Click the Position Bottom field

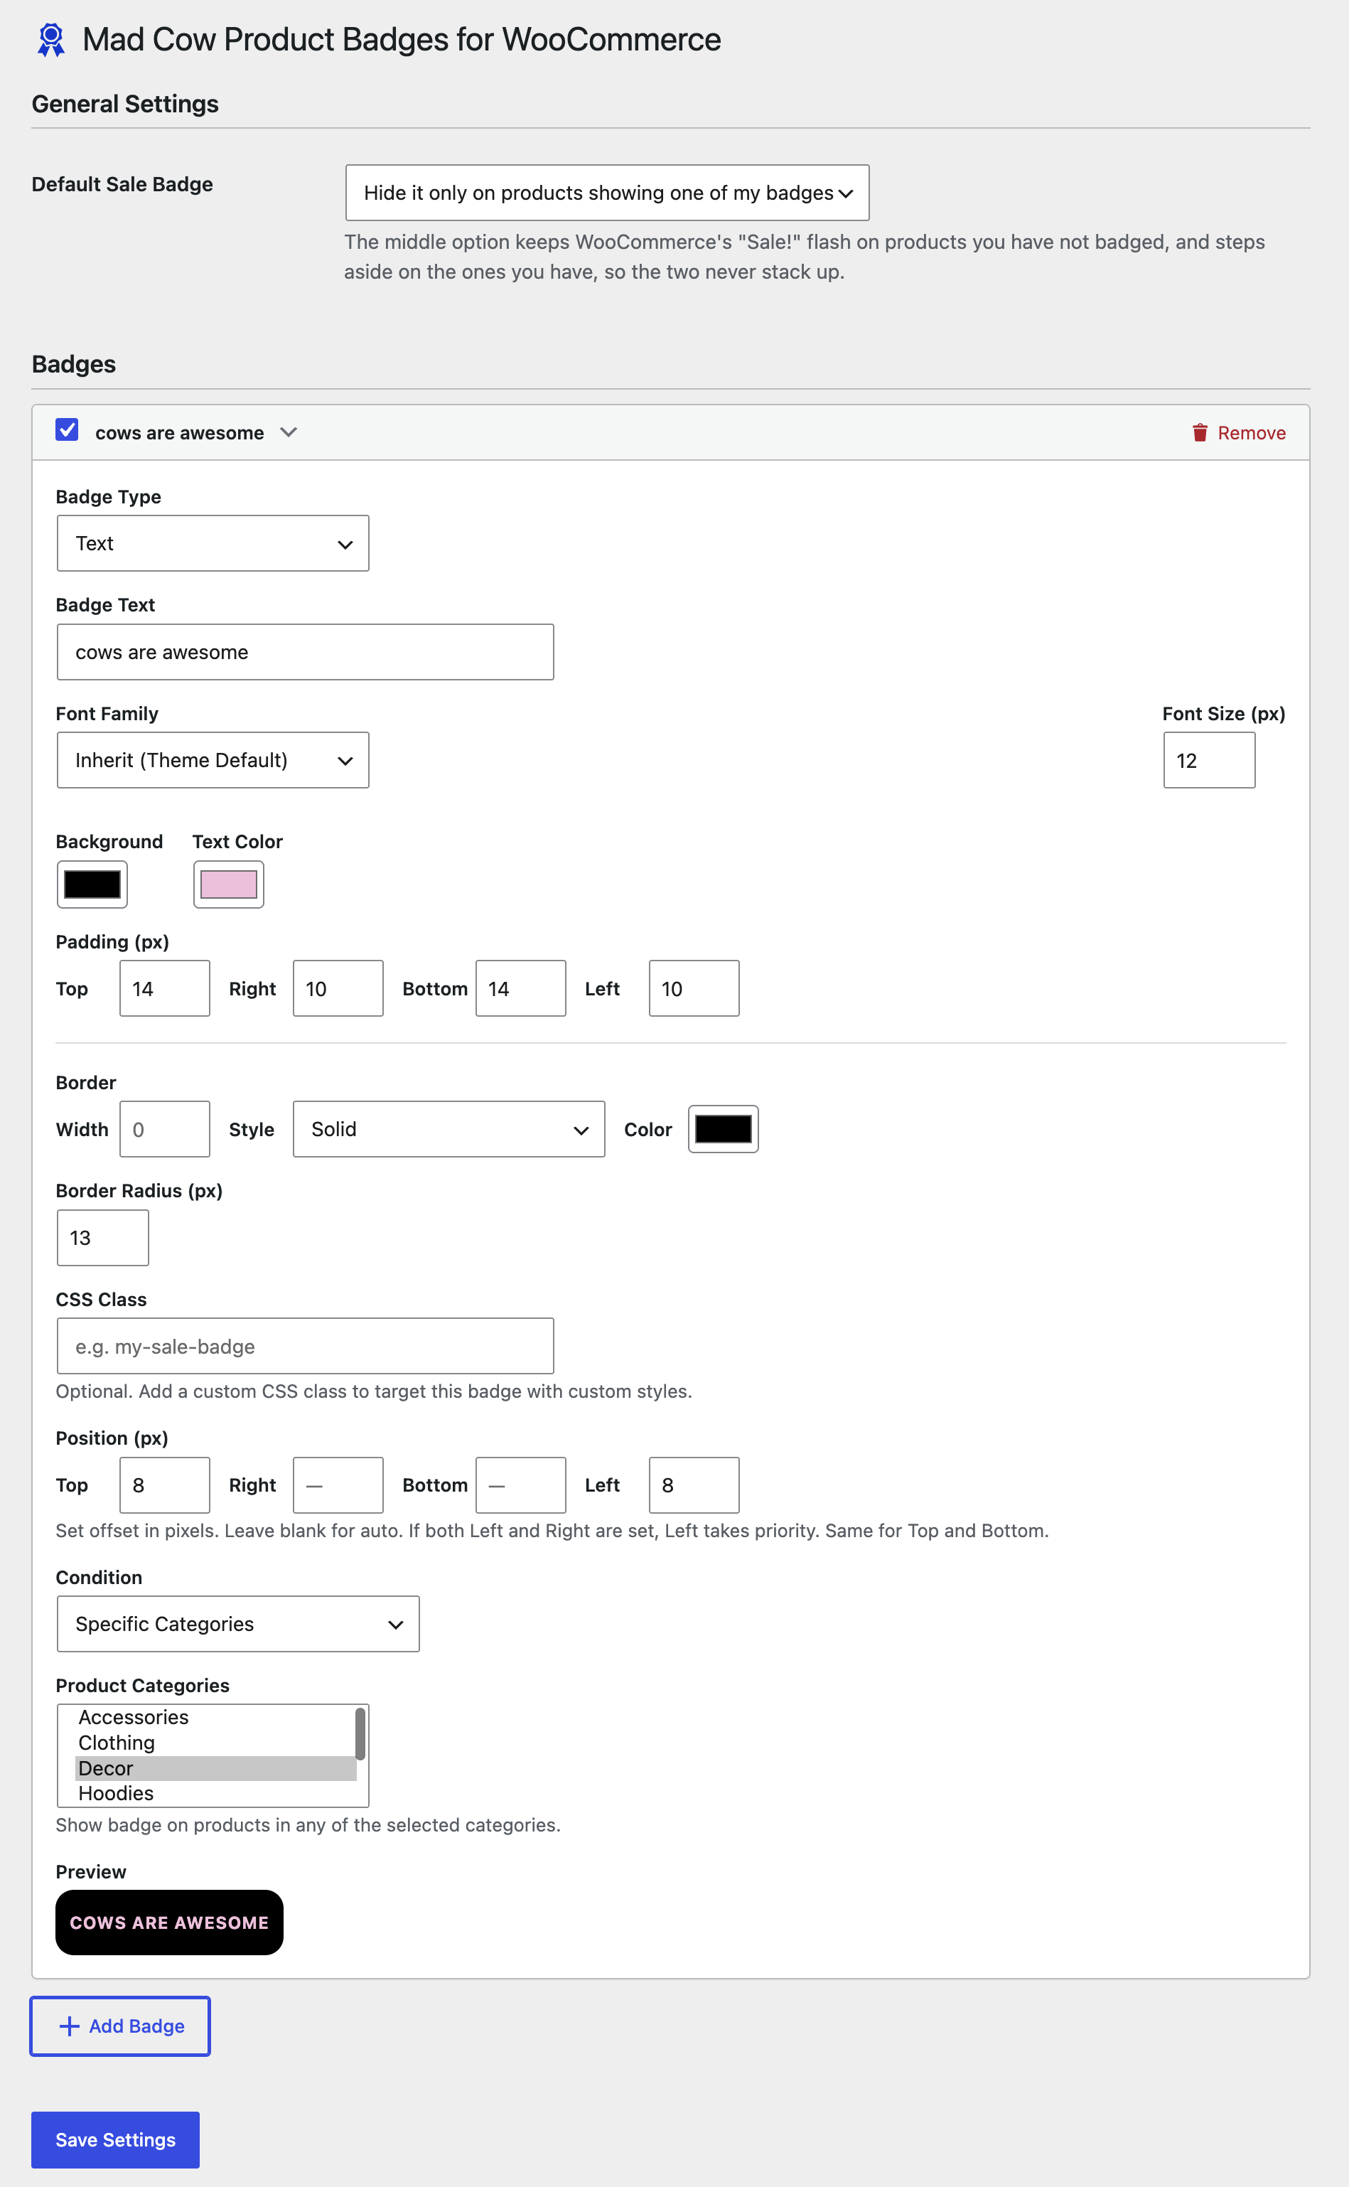(x=521, y=1485)
